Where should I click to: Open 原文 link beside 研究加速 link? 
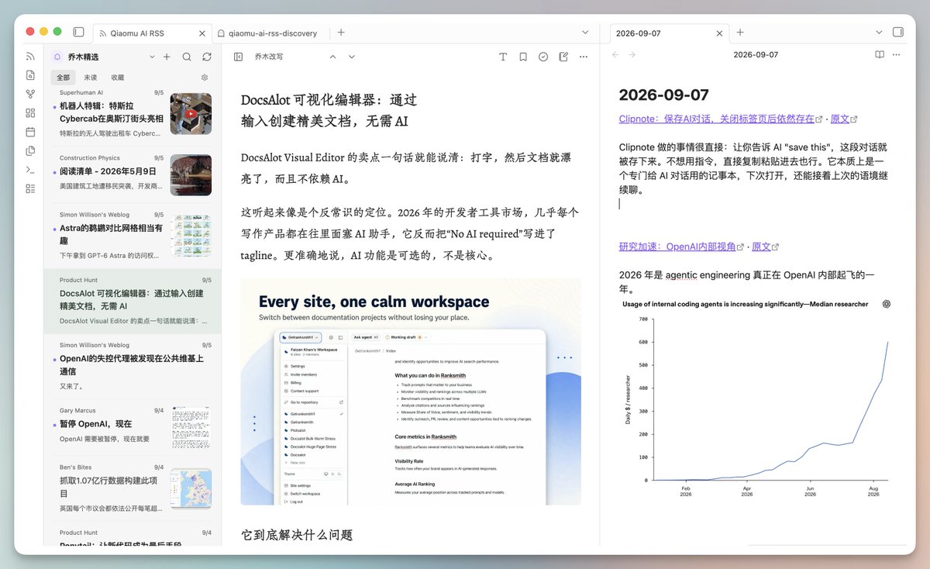(x=761, y=247)
